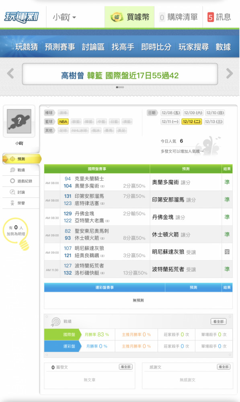Click 看全部 in the 篇發文 panel
The width and height of the screenshot is (240, 402).
coord(126,367)
